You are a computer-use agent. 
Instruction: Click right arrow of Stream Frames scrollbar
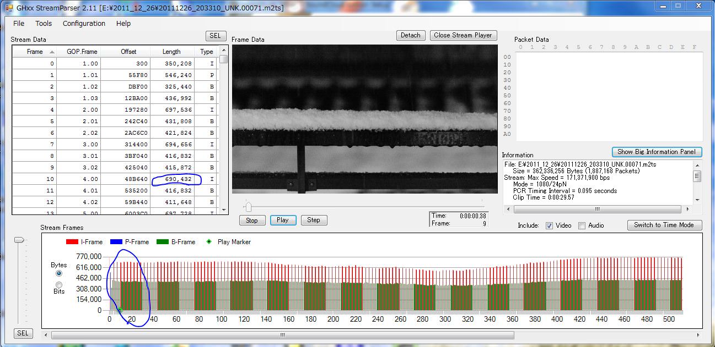[698, 334]
